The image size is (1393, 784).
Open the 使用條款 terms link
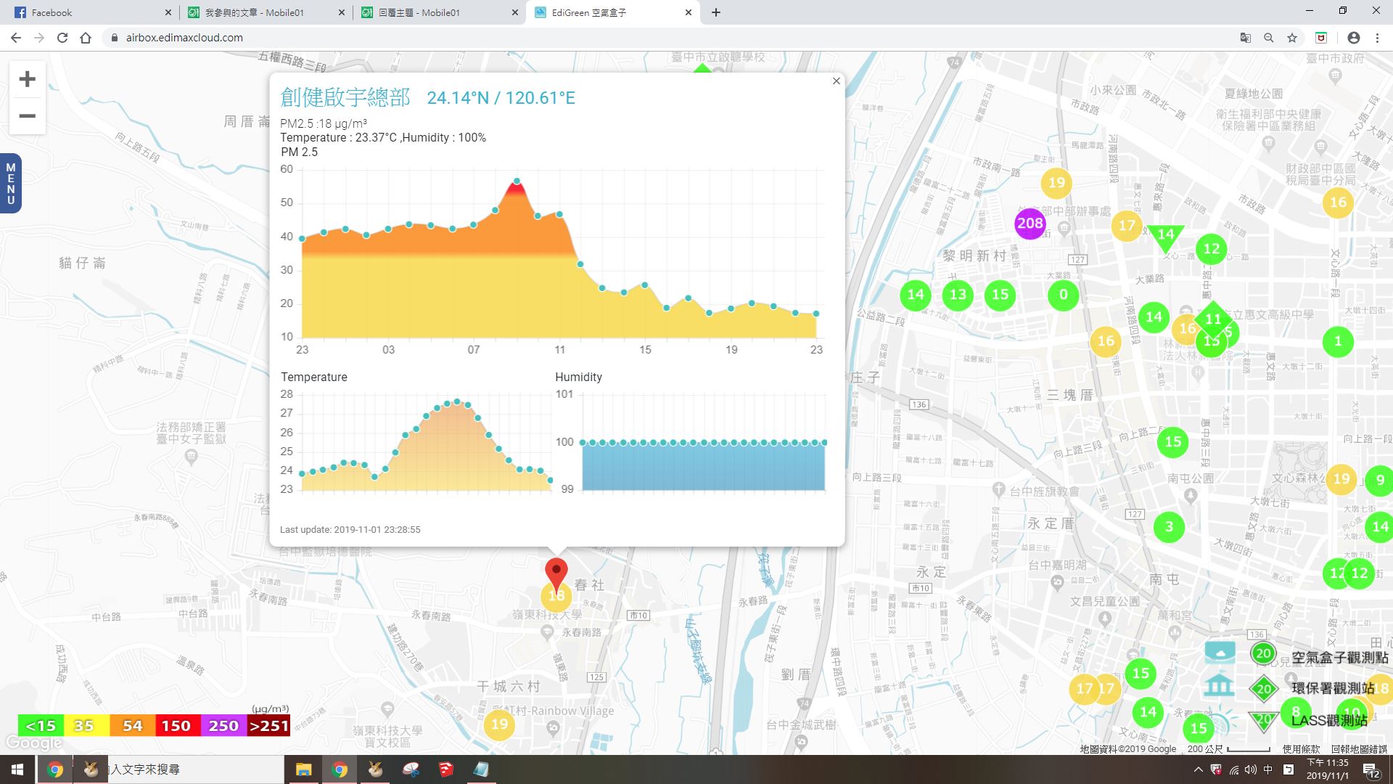click(1301, 748)
